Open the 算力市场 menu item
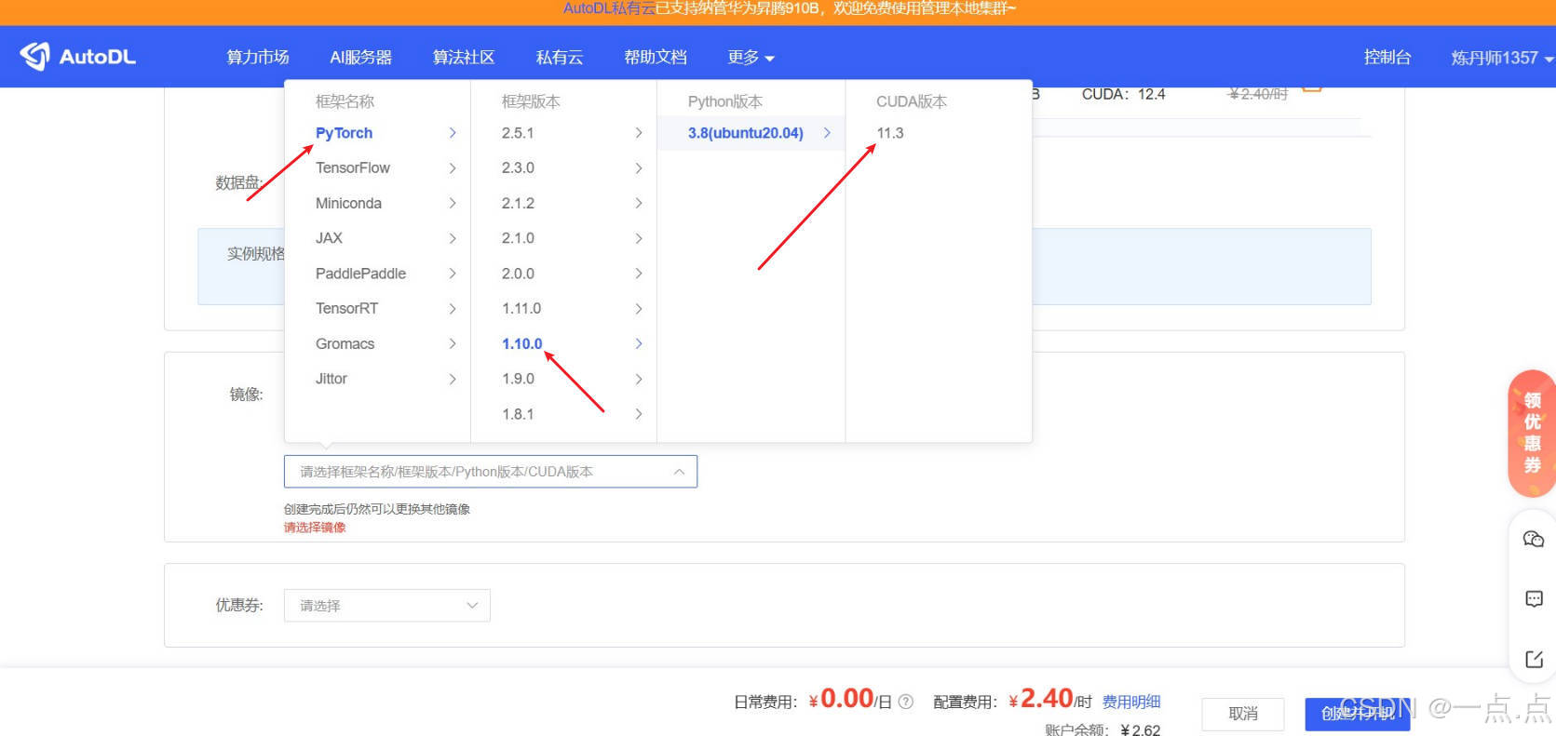 point(258,57)
